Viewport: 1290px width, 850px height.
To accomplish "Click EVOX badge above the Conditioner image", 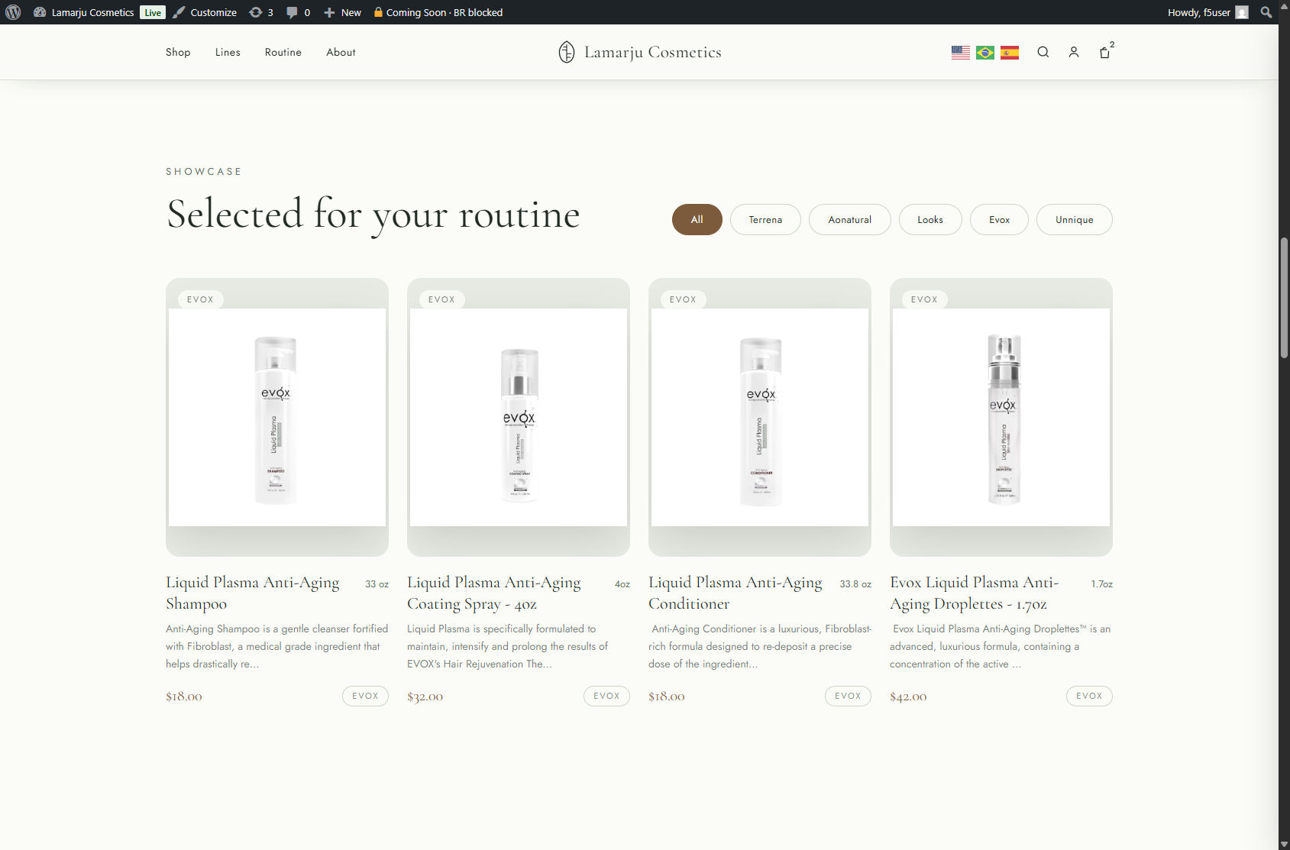I will pos(684,299).
